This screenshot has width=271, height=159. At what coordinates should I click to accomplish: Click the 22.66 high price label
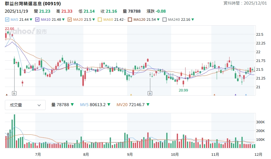(9, 29)
